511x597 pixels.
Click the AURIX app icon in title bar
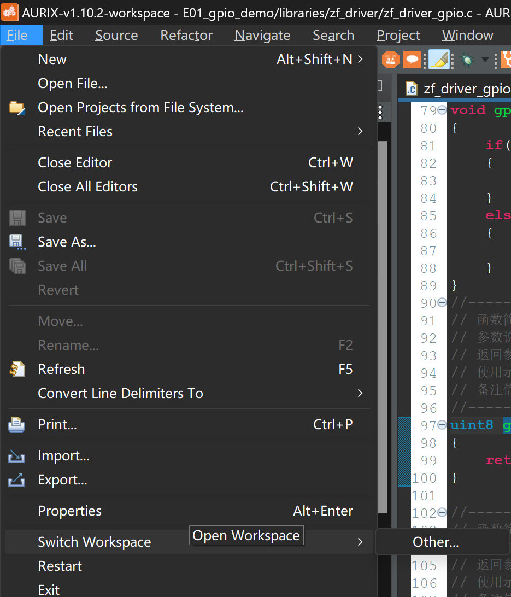9,13
